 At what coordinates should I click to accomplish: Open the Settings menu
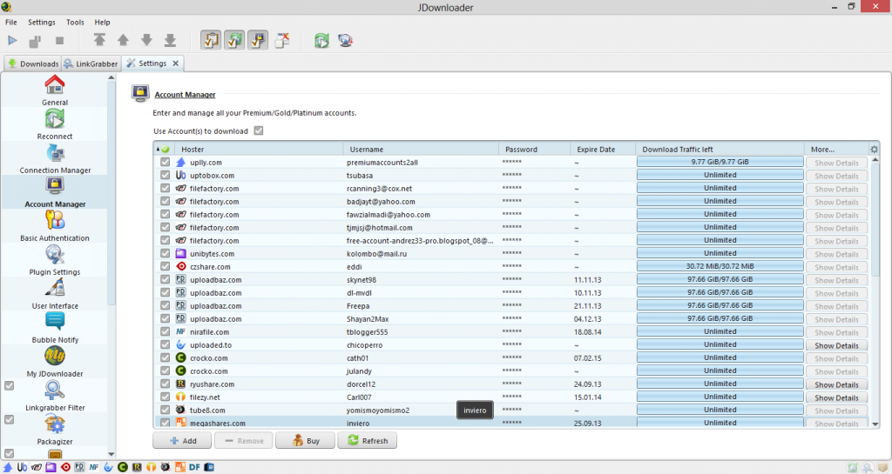click(42, 22)
